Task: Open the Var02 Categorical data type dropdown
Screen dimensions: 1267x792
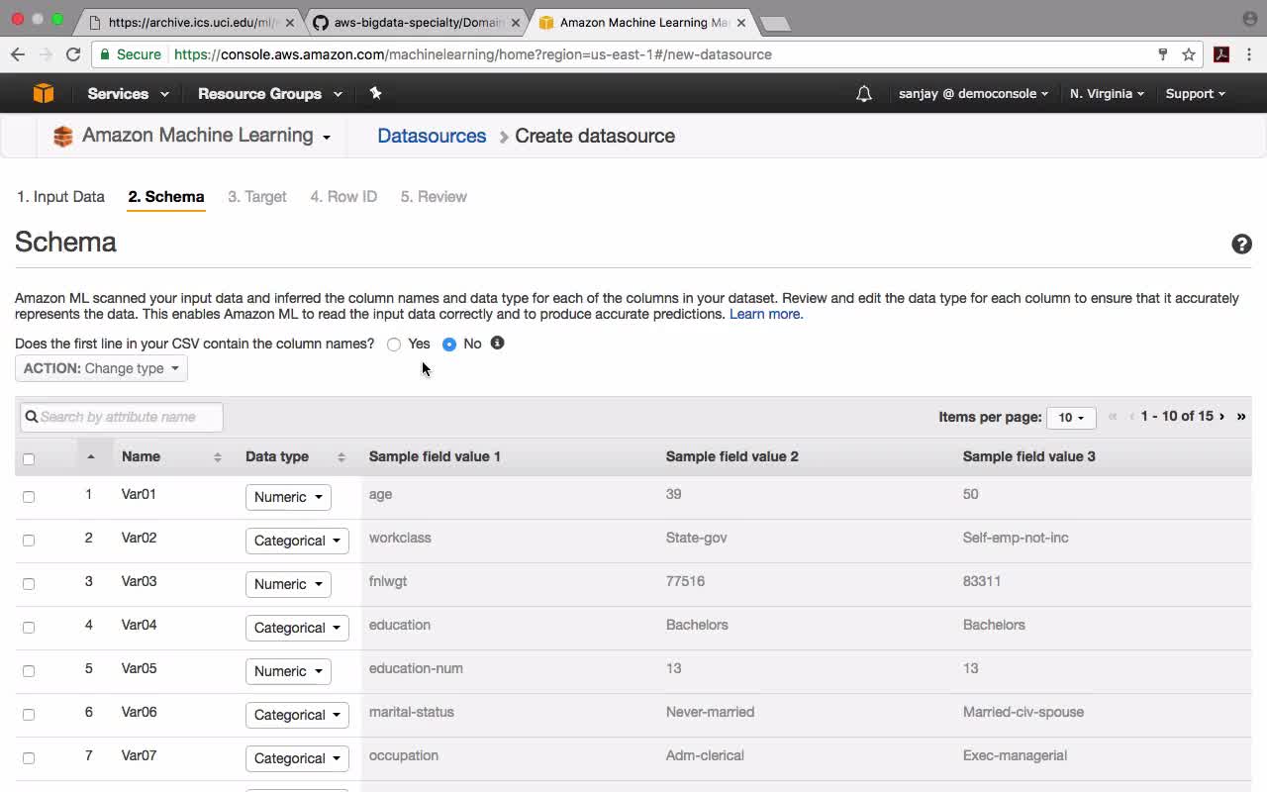Action: (x=297, y=541)
